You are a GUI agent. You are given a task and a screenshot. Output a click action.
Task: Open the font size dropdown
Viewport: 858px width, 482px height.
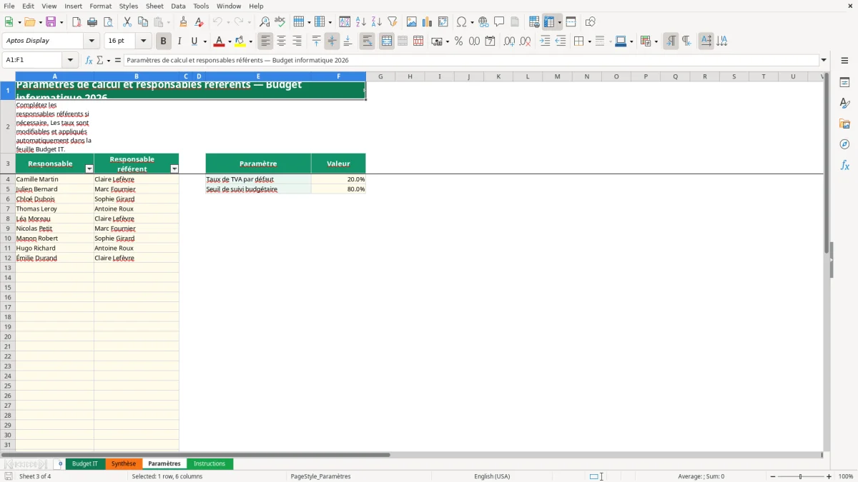(x=144, y=41)
